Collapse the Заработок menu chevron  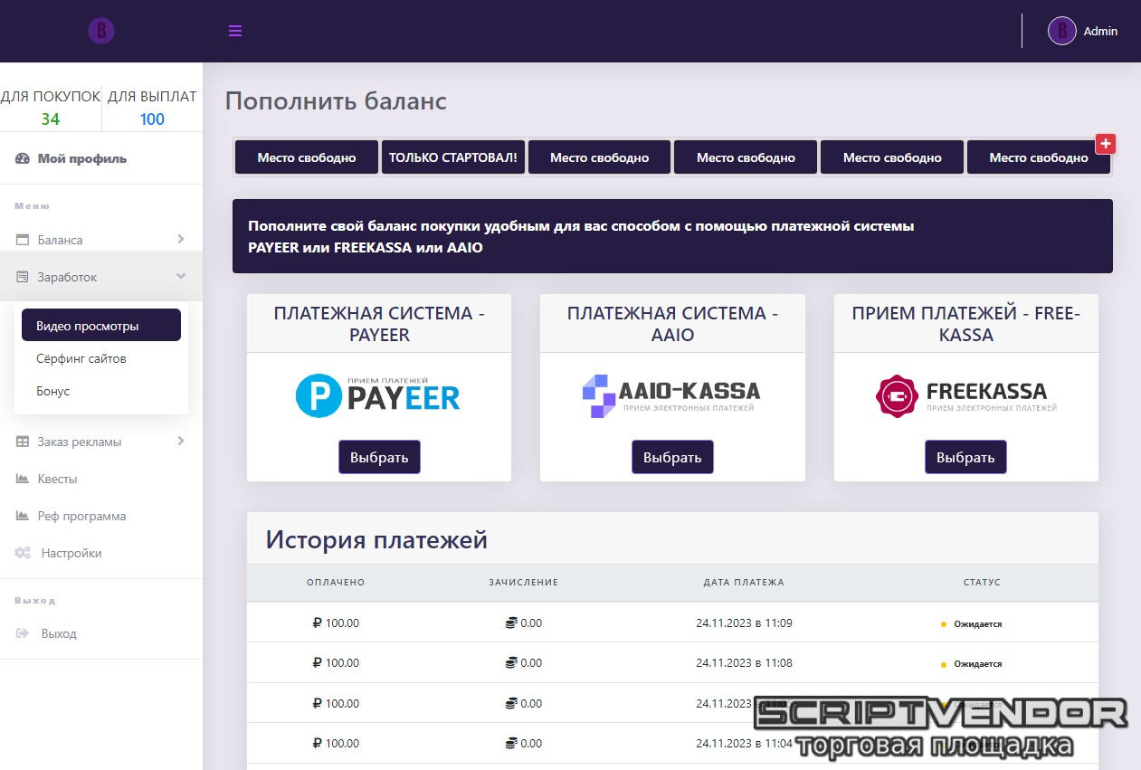pos(181,276)
